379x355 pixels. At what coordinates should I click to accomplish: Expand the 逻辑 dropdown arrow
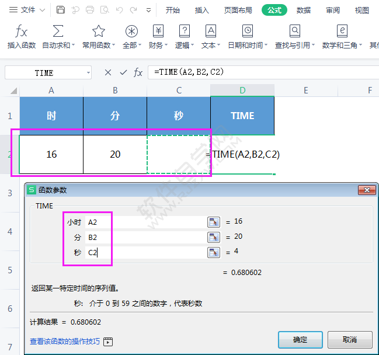[192, 45]
